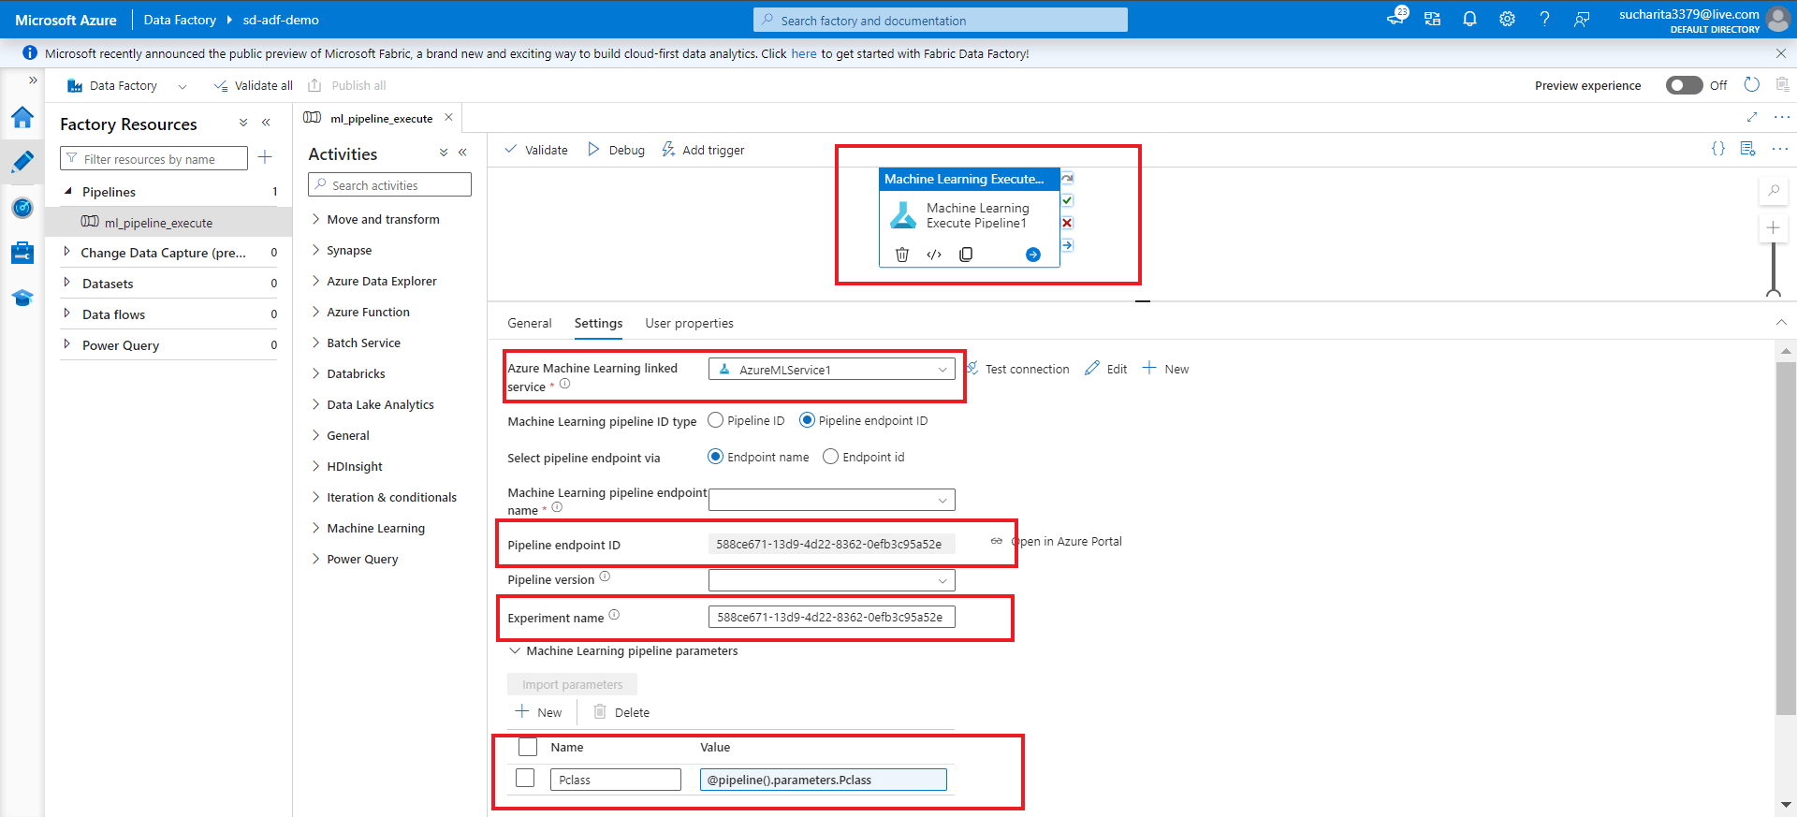Collapse Machine Learning pipeline parameters section

[x=515, y=650]
